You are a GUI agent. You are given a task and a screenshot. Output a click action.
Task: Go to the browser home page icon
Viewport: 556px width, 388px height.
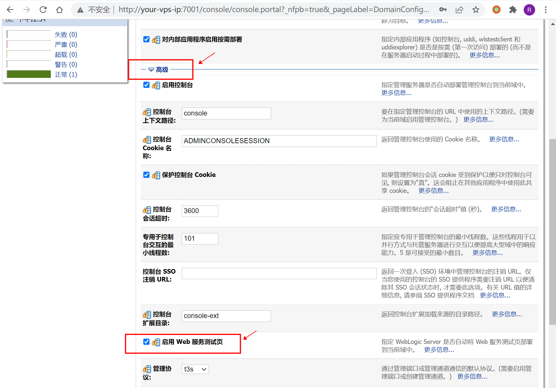coord(59,10)
